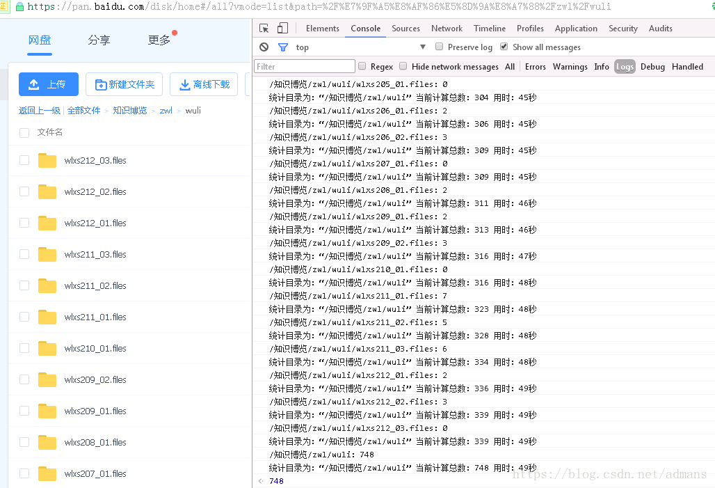Filter console level by Info
715x488 pixels.
click(602, 67)
